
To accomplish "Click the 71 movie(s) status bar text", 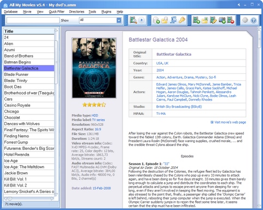I will pyautogui.click(x=14, y=204).
